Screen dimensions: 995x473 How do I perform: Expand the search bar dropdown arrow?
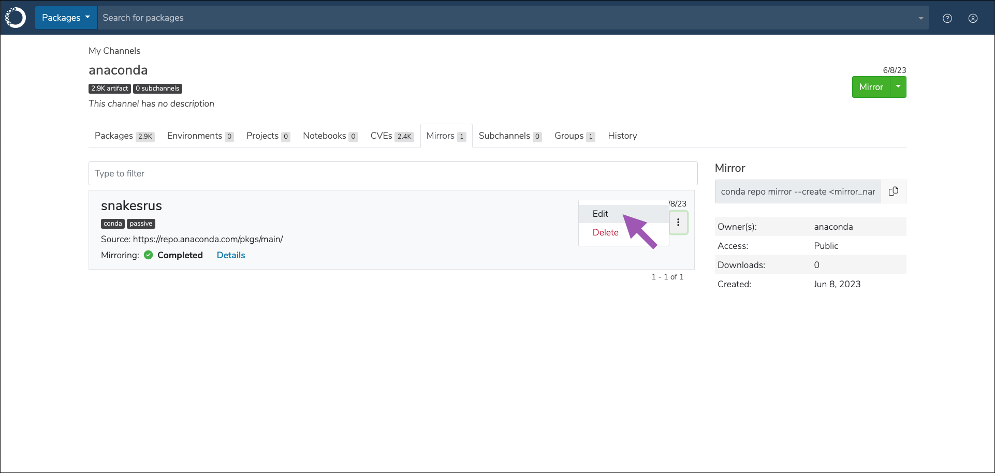(x=921, y=18)
